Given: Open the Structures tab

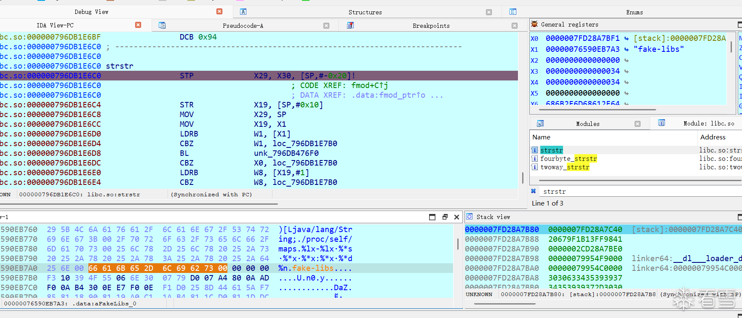Looking at the screenshot, I should [365, 12].
